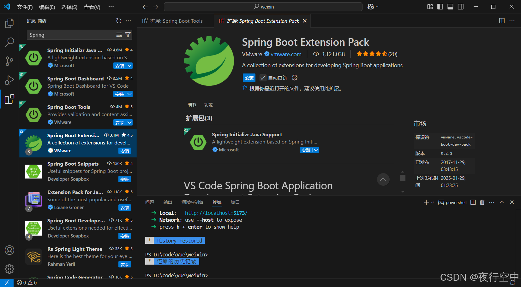521x287 pixels.
Task: Maximize the panel size chevron
Action: (502, 202)
